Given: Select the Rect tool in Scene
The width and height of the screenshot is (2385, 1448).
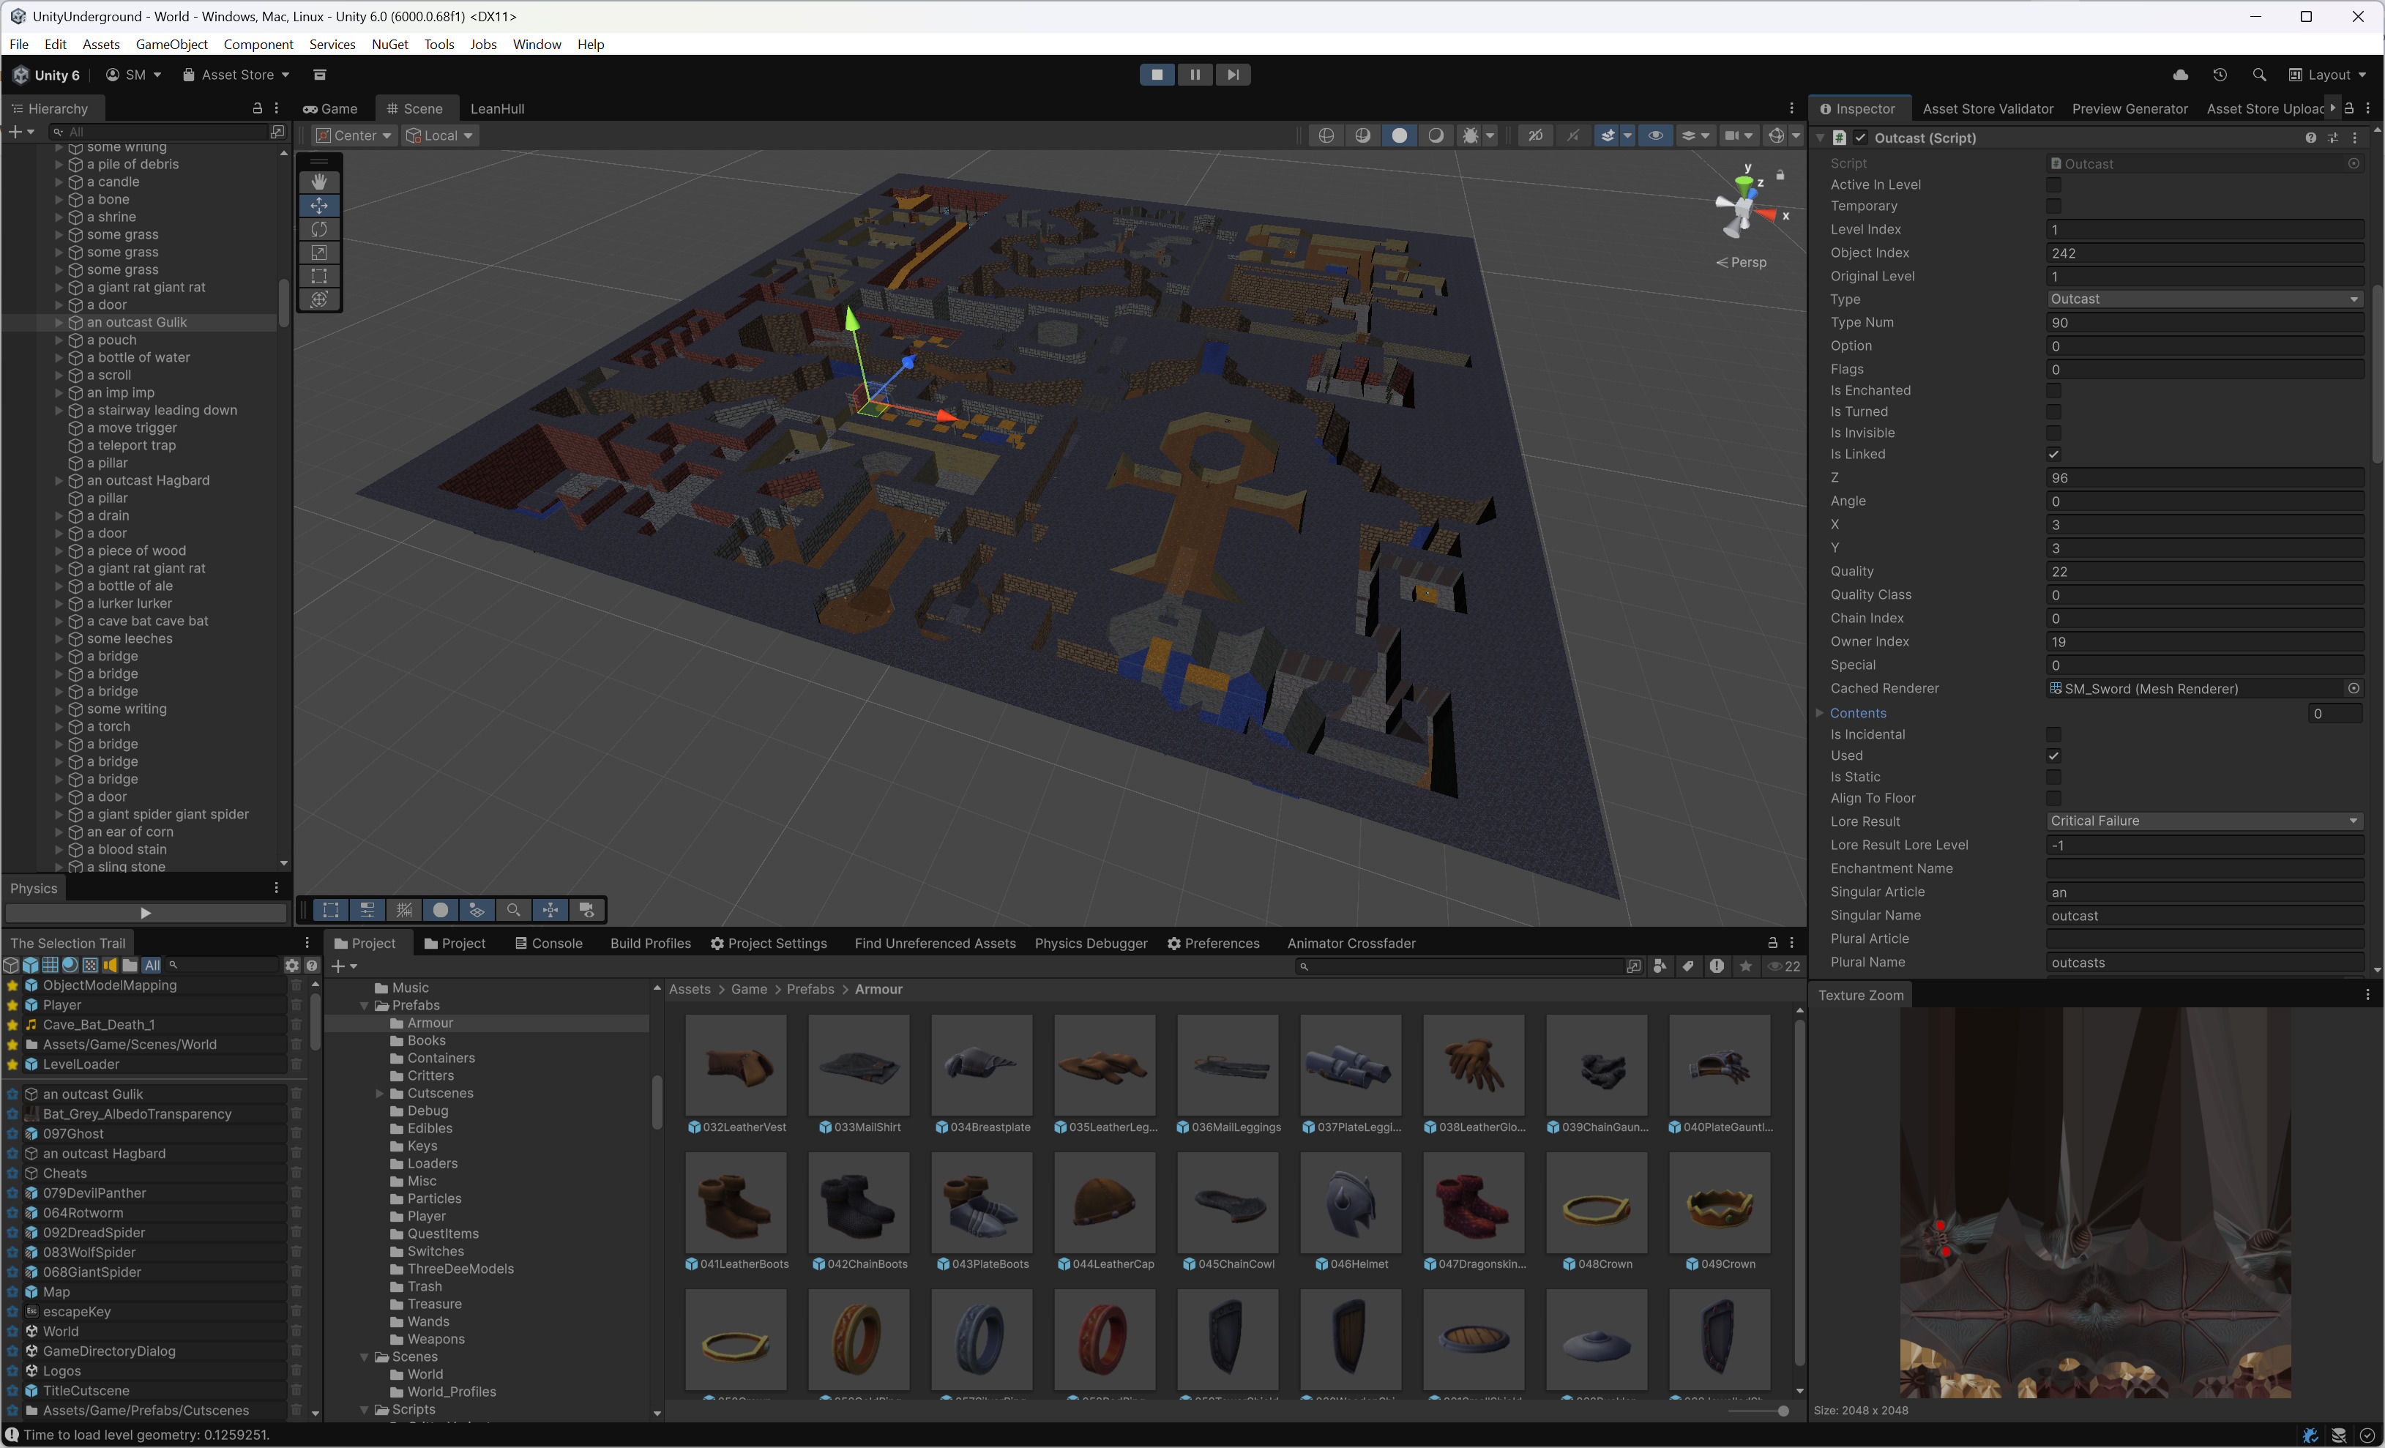Looking at the screenshot, I should [x=318, y=276].
